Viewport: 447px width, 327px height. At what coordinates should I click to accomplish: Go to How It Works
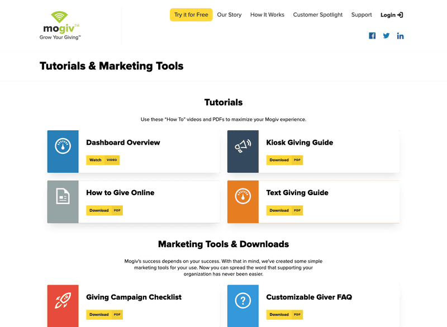267,15
